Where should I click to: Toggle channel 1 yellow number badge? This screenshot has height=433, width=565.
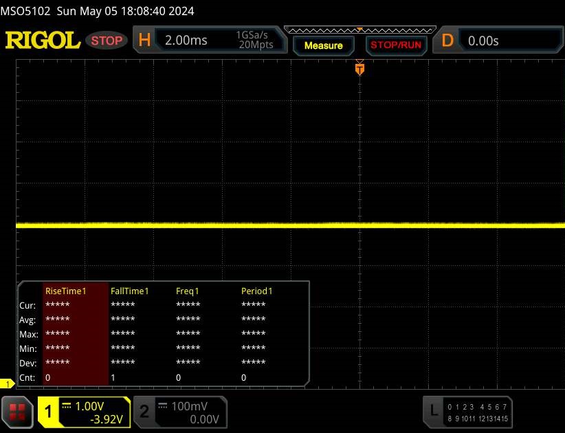(48, 412)
